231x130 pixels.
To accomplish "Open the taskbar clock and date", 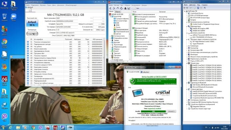I will click(x=225, y=128).
